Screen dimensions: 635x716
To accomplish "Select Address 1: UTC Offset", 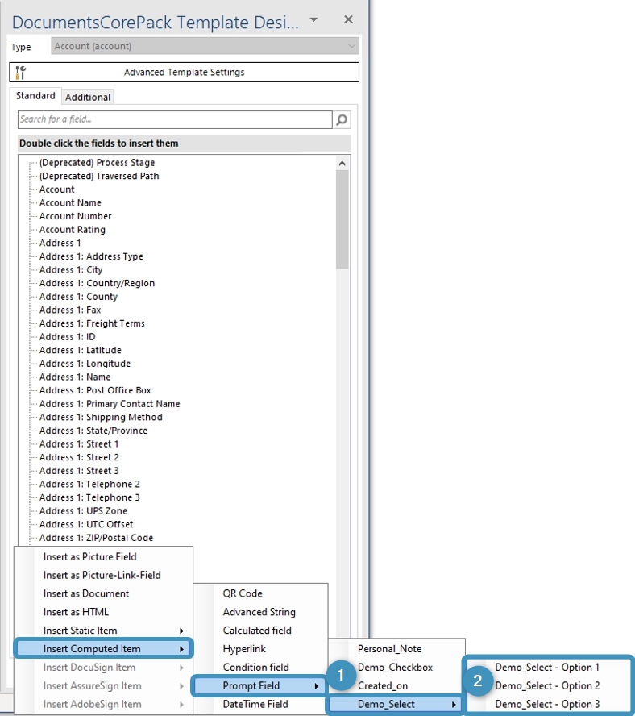I will click(x=86, y=524).
